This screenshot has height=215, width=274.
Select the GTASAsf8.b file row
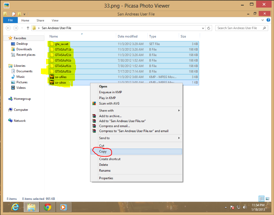(x=124, y=72)
